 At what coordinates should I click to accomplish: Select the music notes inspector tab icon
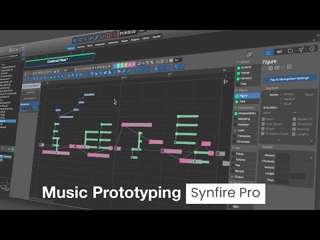point(301,50)
